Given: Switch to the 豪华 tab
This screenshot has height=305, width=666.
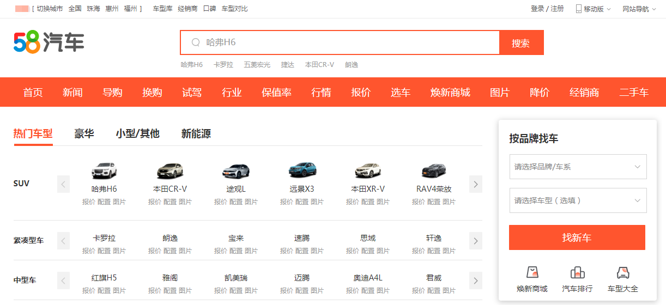Looking at the screenshot, I should tap(84, 134).
